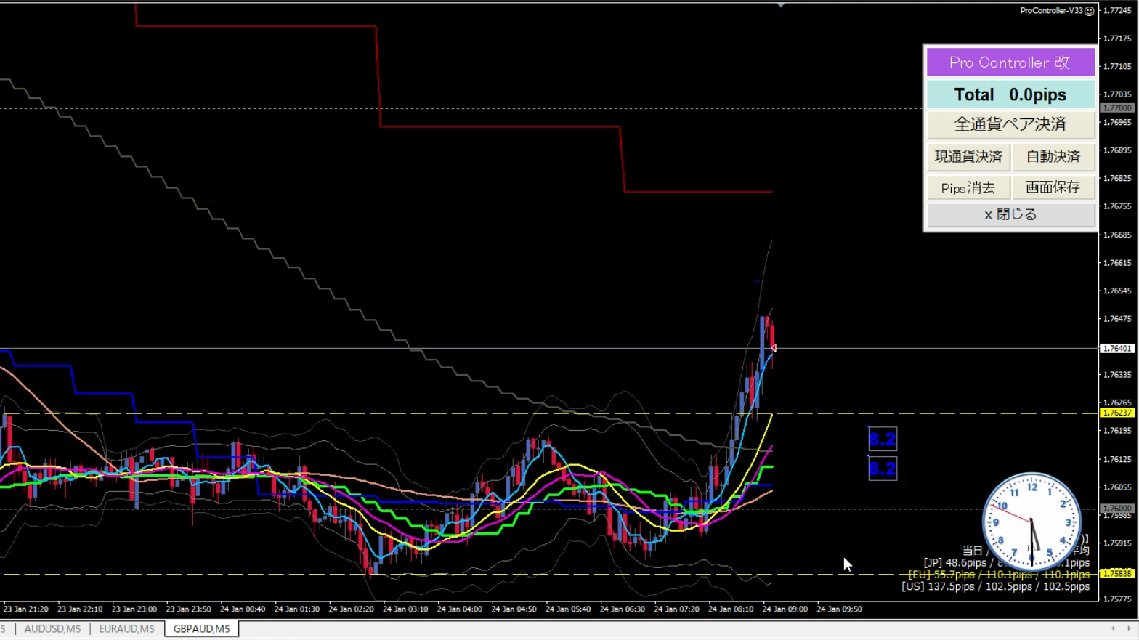Click the 1.77245 price scale value
Viewport: 1139px width, 640px height.
point(1117,10)
